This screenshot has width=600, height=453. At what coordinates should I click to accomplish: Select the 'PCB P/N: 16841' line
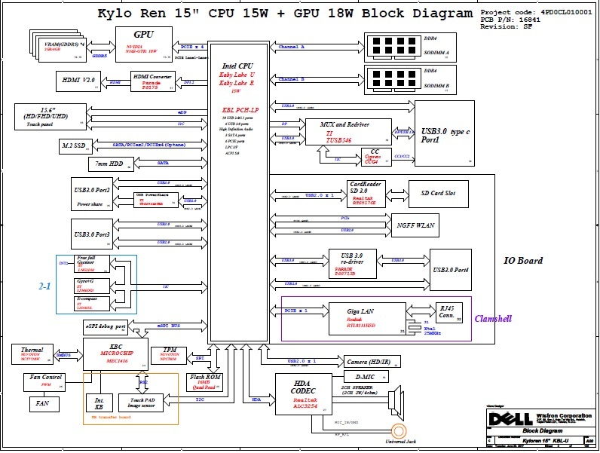click(x=510, y=20)
